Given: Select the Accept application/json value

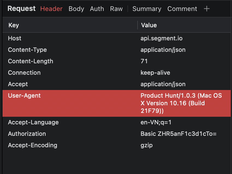Looking at the screenshot, I should [163, 84].
